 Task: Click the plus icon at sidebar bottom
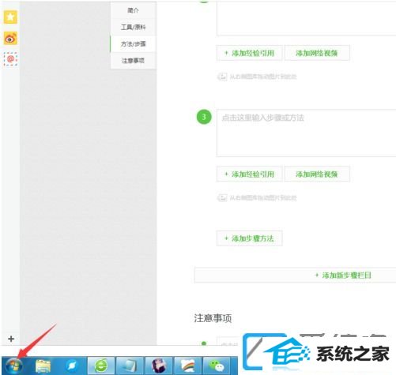click(11, 339)
